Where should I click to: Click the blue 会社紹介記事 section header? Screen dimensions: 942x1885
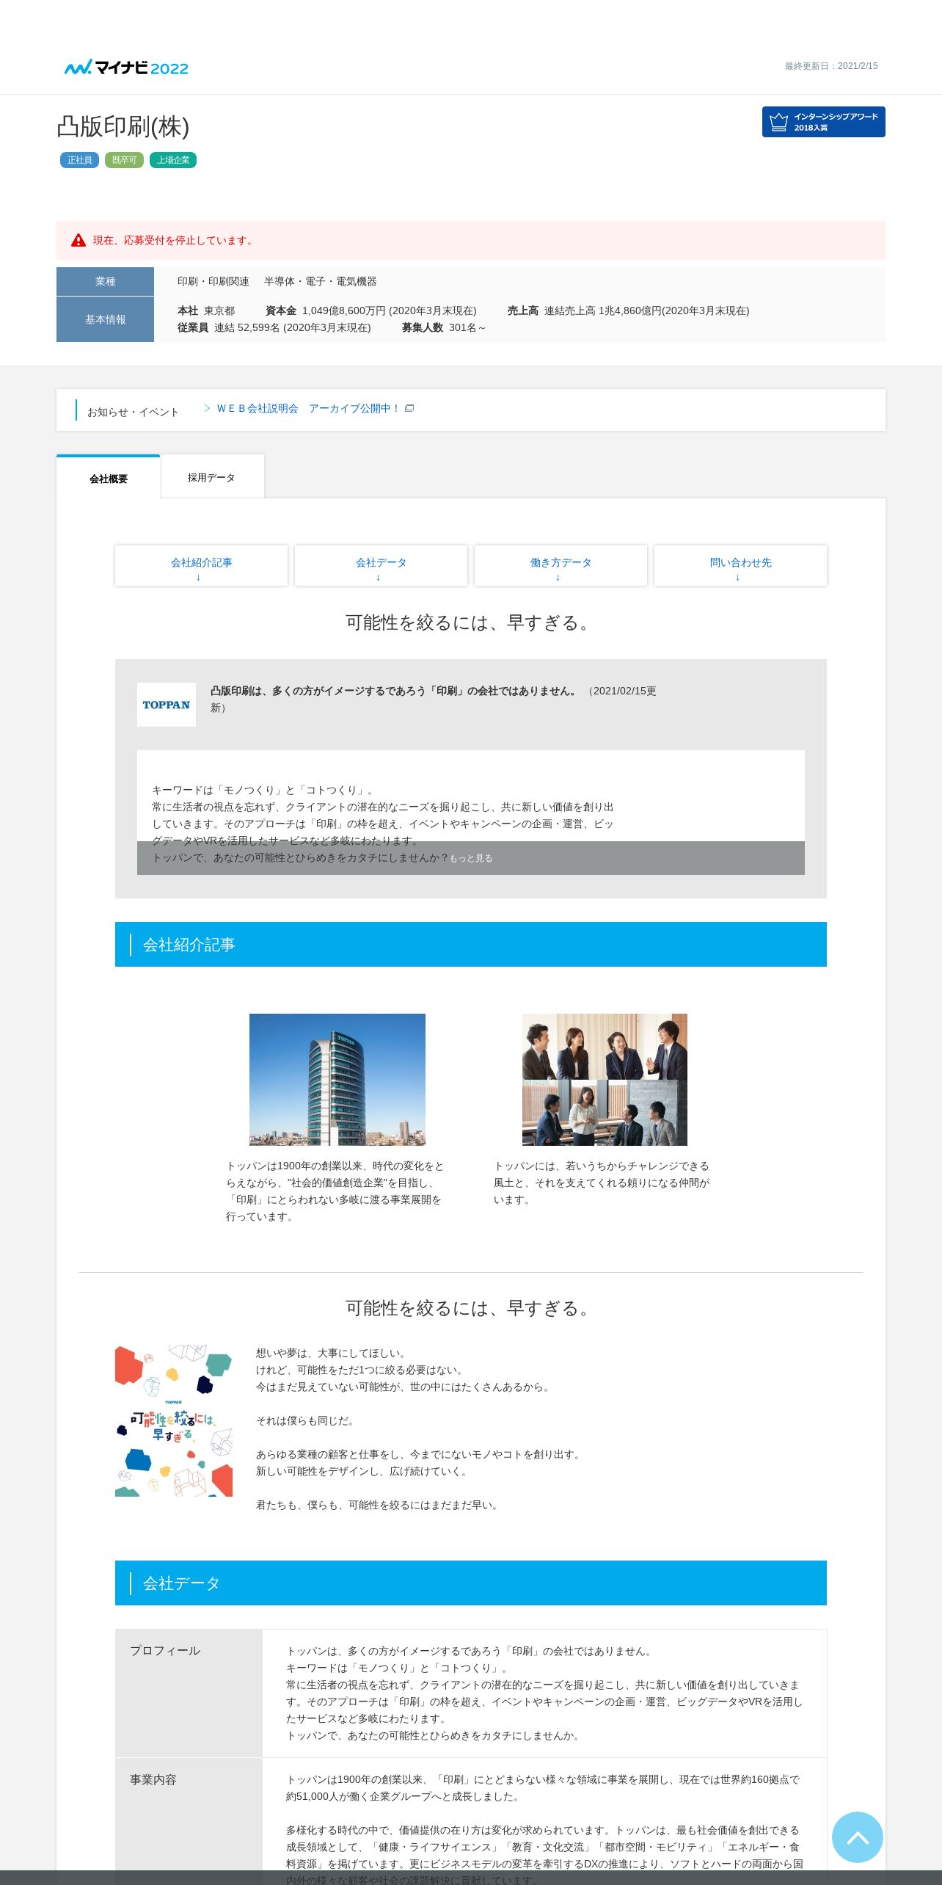pos(471,945)
